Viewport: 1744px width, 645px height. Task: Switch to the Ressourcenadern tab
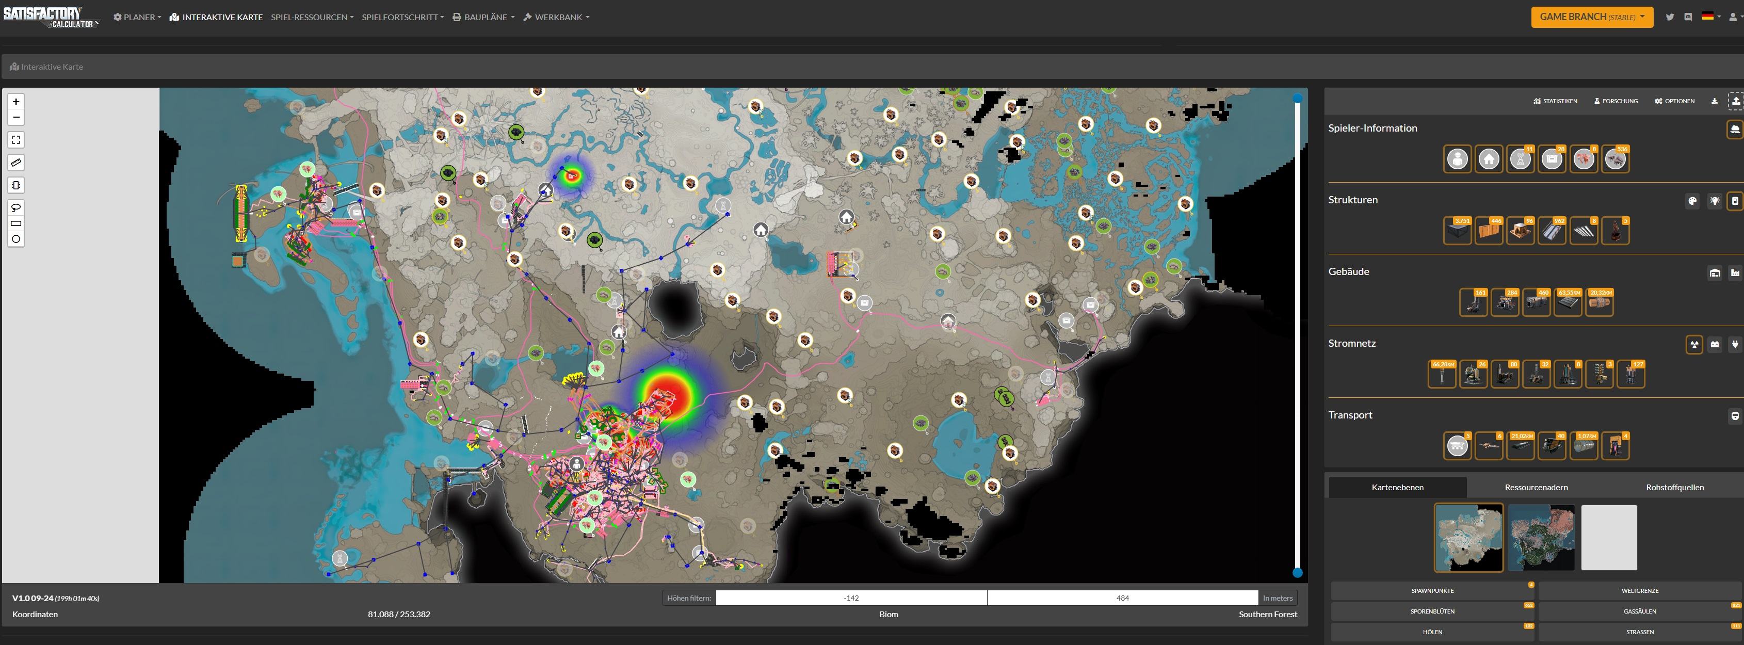pos(1536,487)
